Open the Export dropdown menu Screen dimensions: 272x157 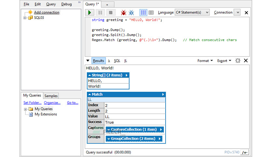click(x=224, y=61)
